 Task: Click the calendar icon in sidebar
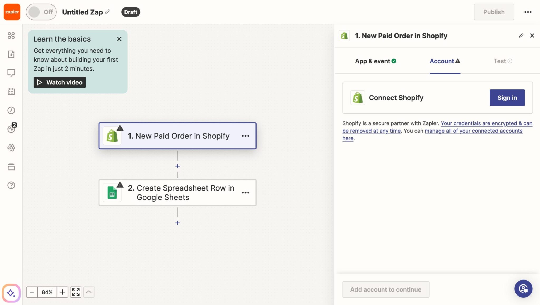click(x=11, y=92)
